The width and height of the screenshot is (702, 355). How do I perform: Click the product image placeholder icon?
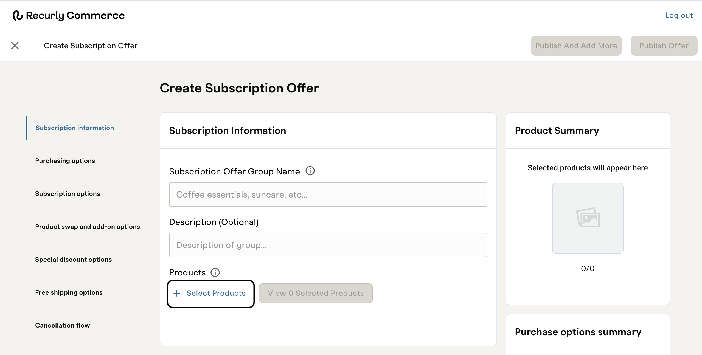pos(588,218)
